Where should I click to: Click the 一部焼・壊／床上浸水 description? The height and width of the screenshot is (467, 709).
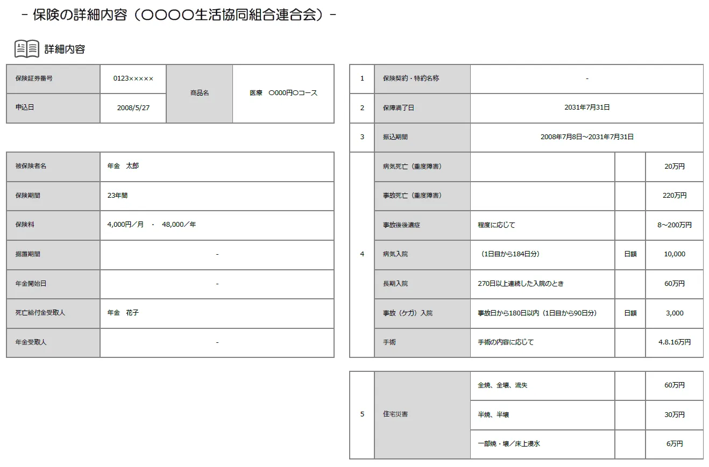(x=509, y=444)
